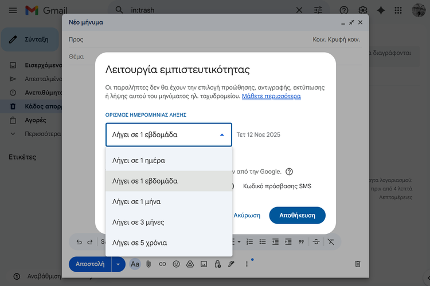Click the help icon next to Google text
The image size is (430, 286).
(x=290, y=172)
